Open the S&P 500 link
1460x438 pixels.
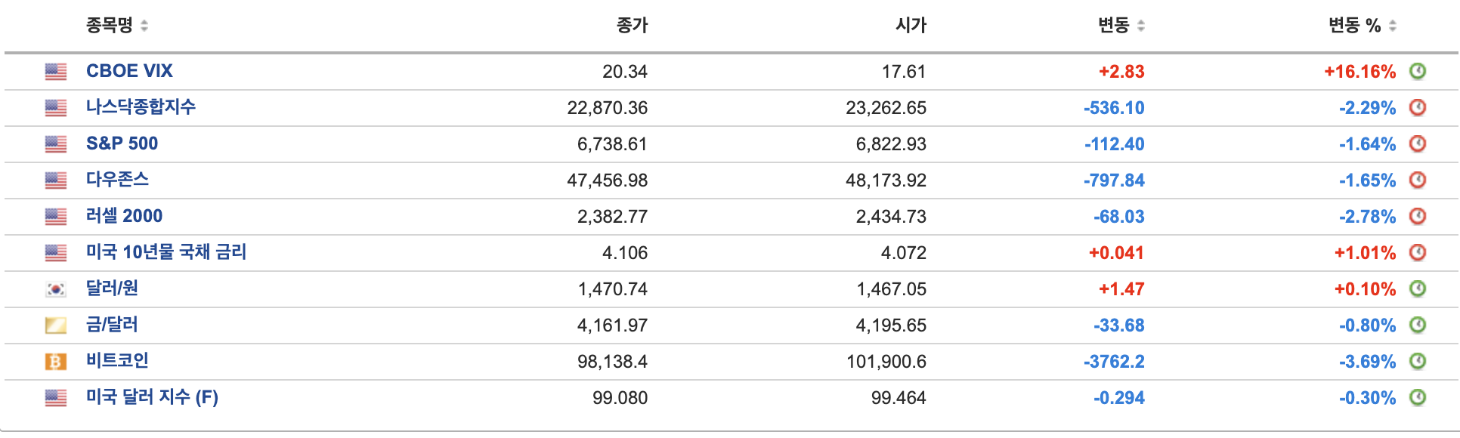click(122, 143)
